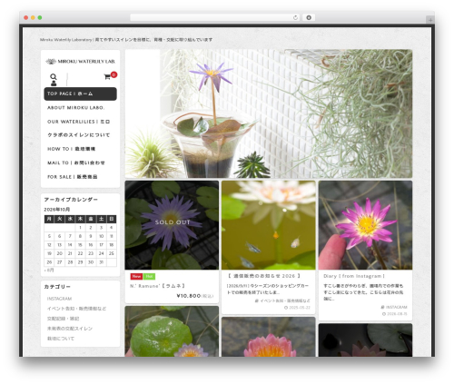This screenshot has height=384, width=454.
Task: Click the browser address bar
Action: point(215,17)
